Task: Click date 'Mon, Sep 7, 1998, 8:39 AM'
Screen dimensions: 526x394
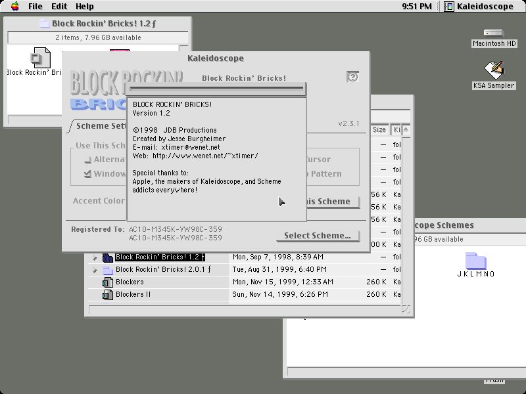Action: [x=277, y=257]
